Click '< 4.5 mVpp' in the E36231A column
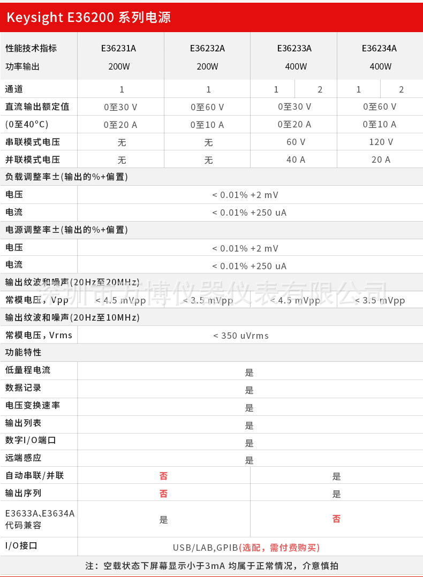The height and width of the screenshot is (577, 423). [x=121, y=301]
